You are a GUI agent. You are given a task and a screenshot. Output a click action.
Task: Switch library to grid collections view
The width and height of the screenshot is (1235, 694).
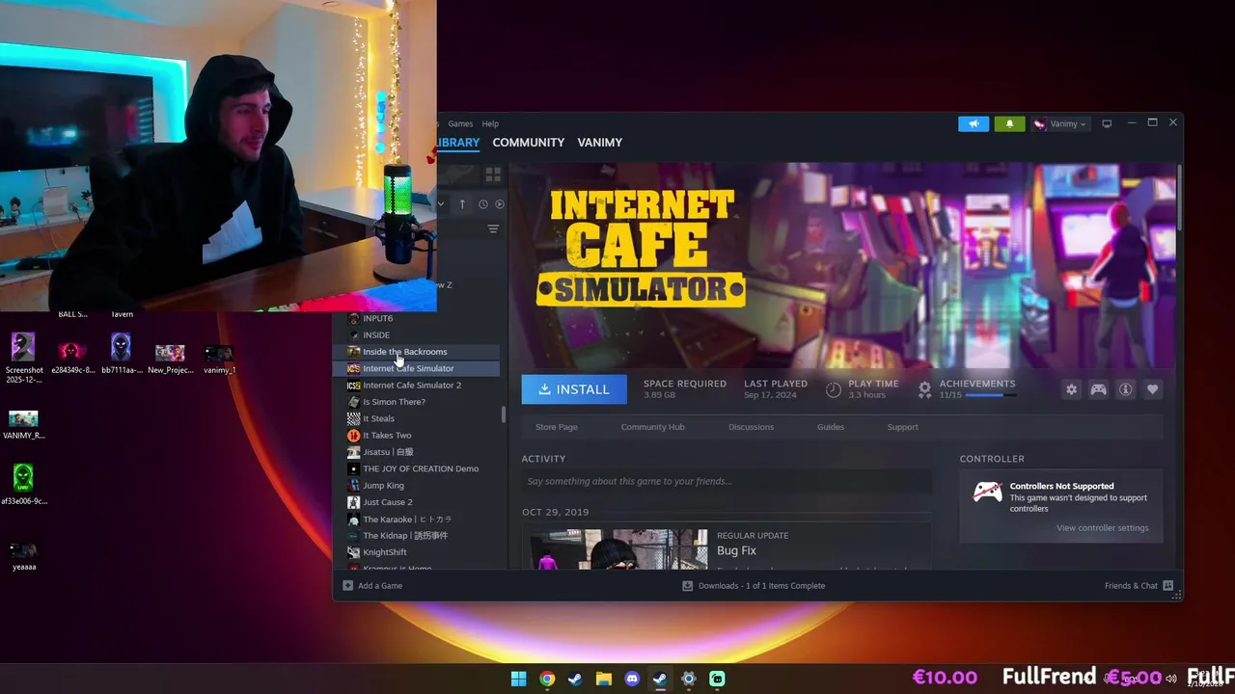coord(493,174)
